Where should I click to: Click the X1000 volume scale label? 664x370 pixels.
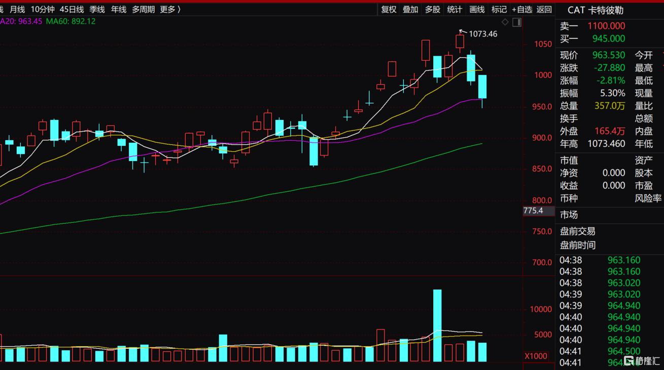point(536,356)
